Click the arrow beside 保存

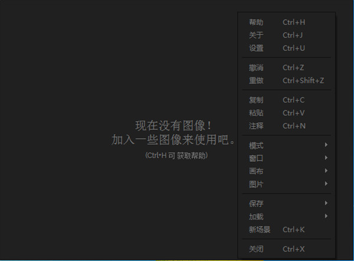326,203
